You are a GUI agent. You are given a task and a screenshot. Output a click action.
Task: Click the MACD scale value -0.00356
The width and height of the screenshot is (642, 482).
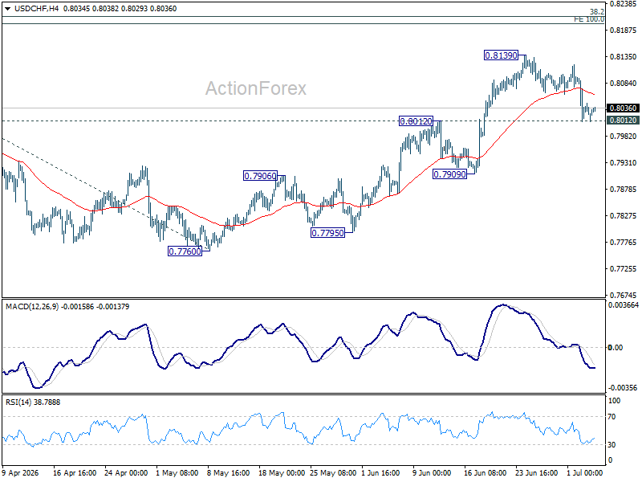623,388
